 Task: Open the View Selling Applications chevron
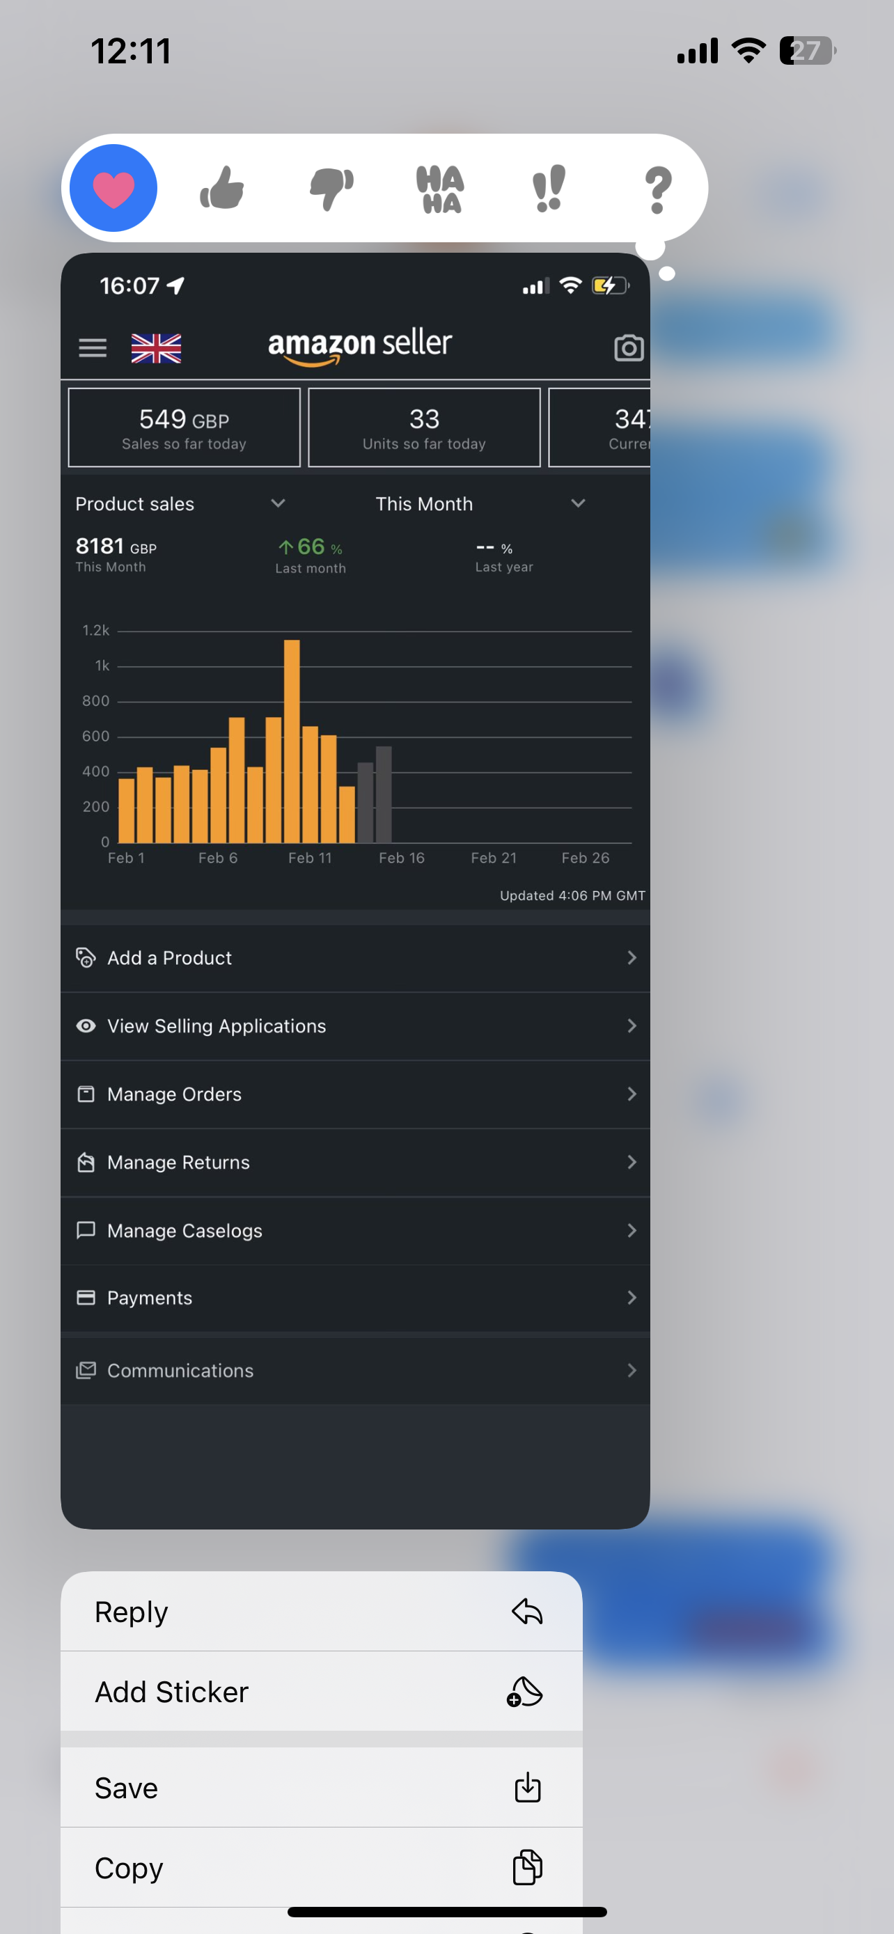[632, 1025]
